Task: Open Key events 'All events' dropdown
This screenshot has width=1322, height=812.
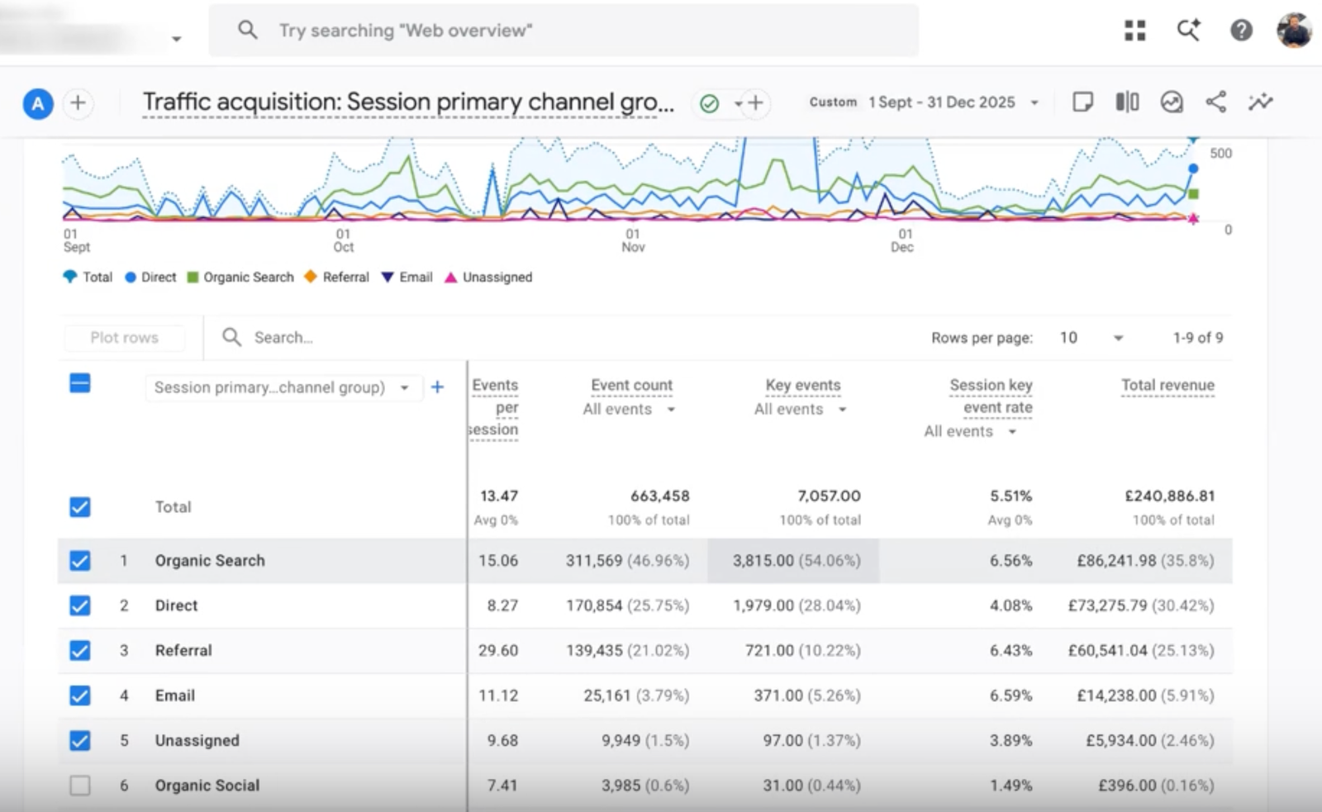Action: click(800, 409)
